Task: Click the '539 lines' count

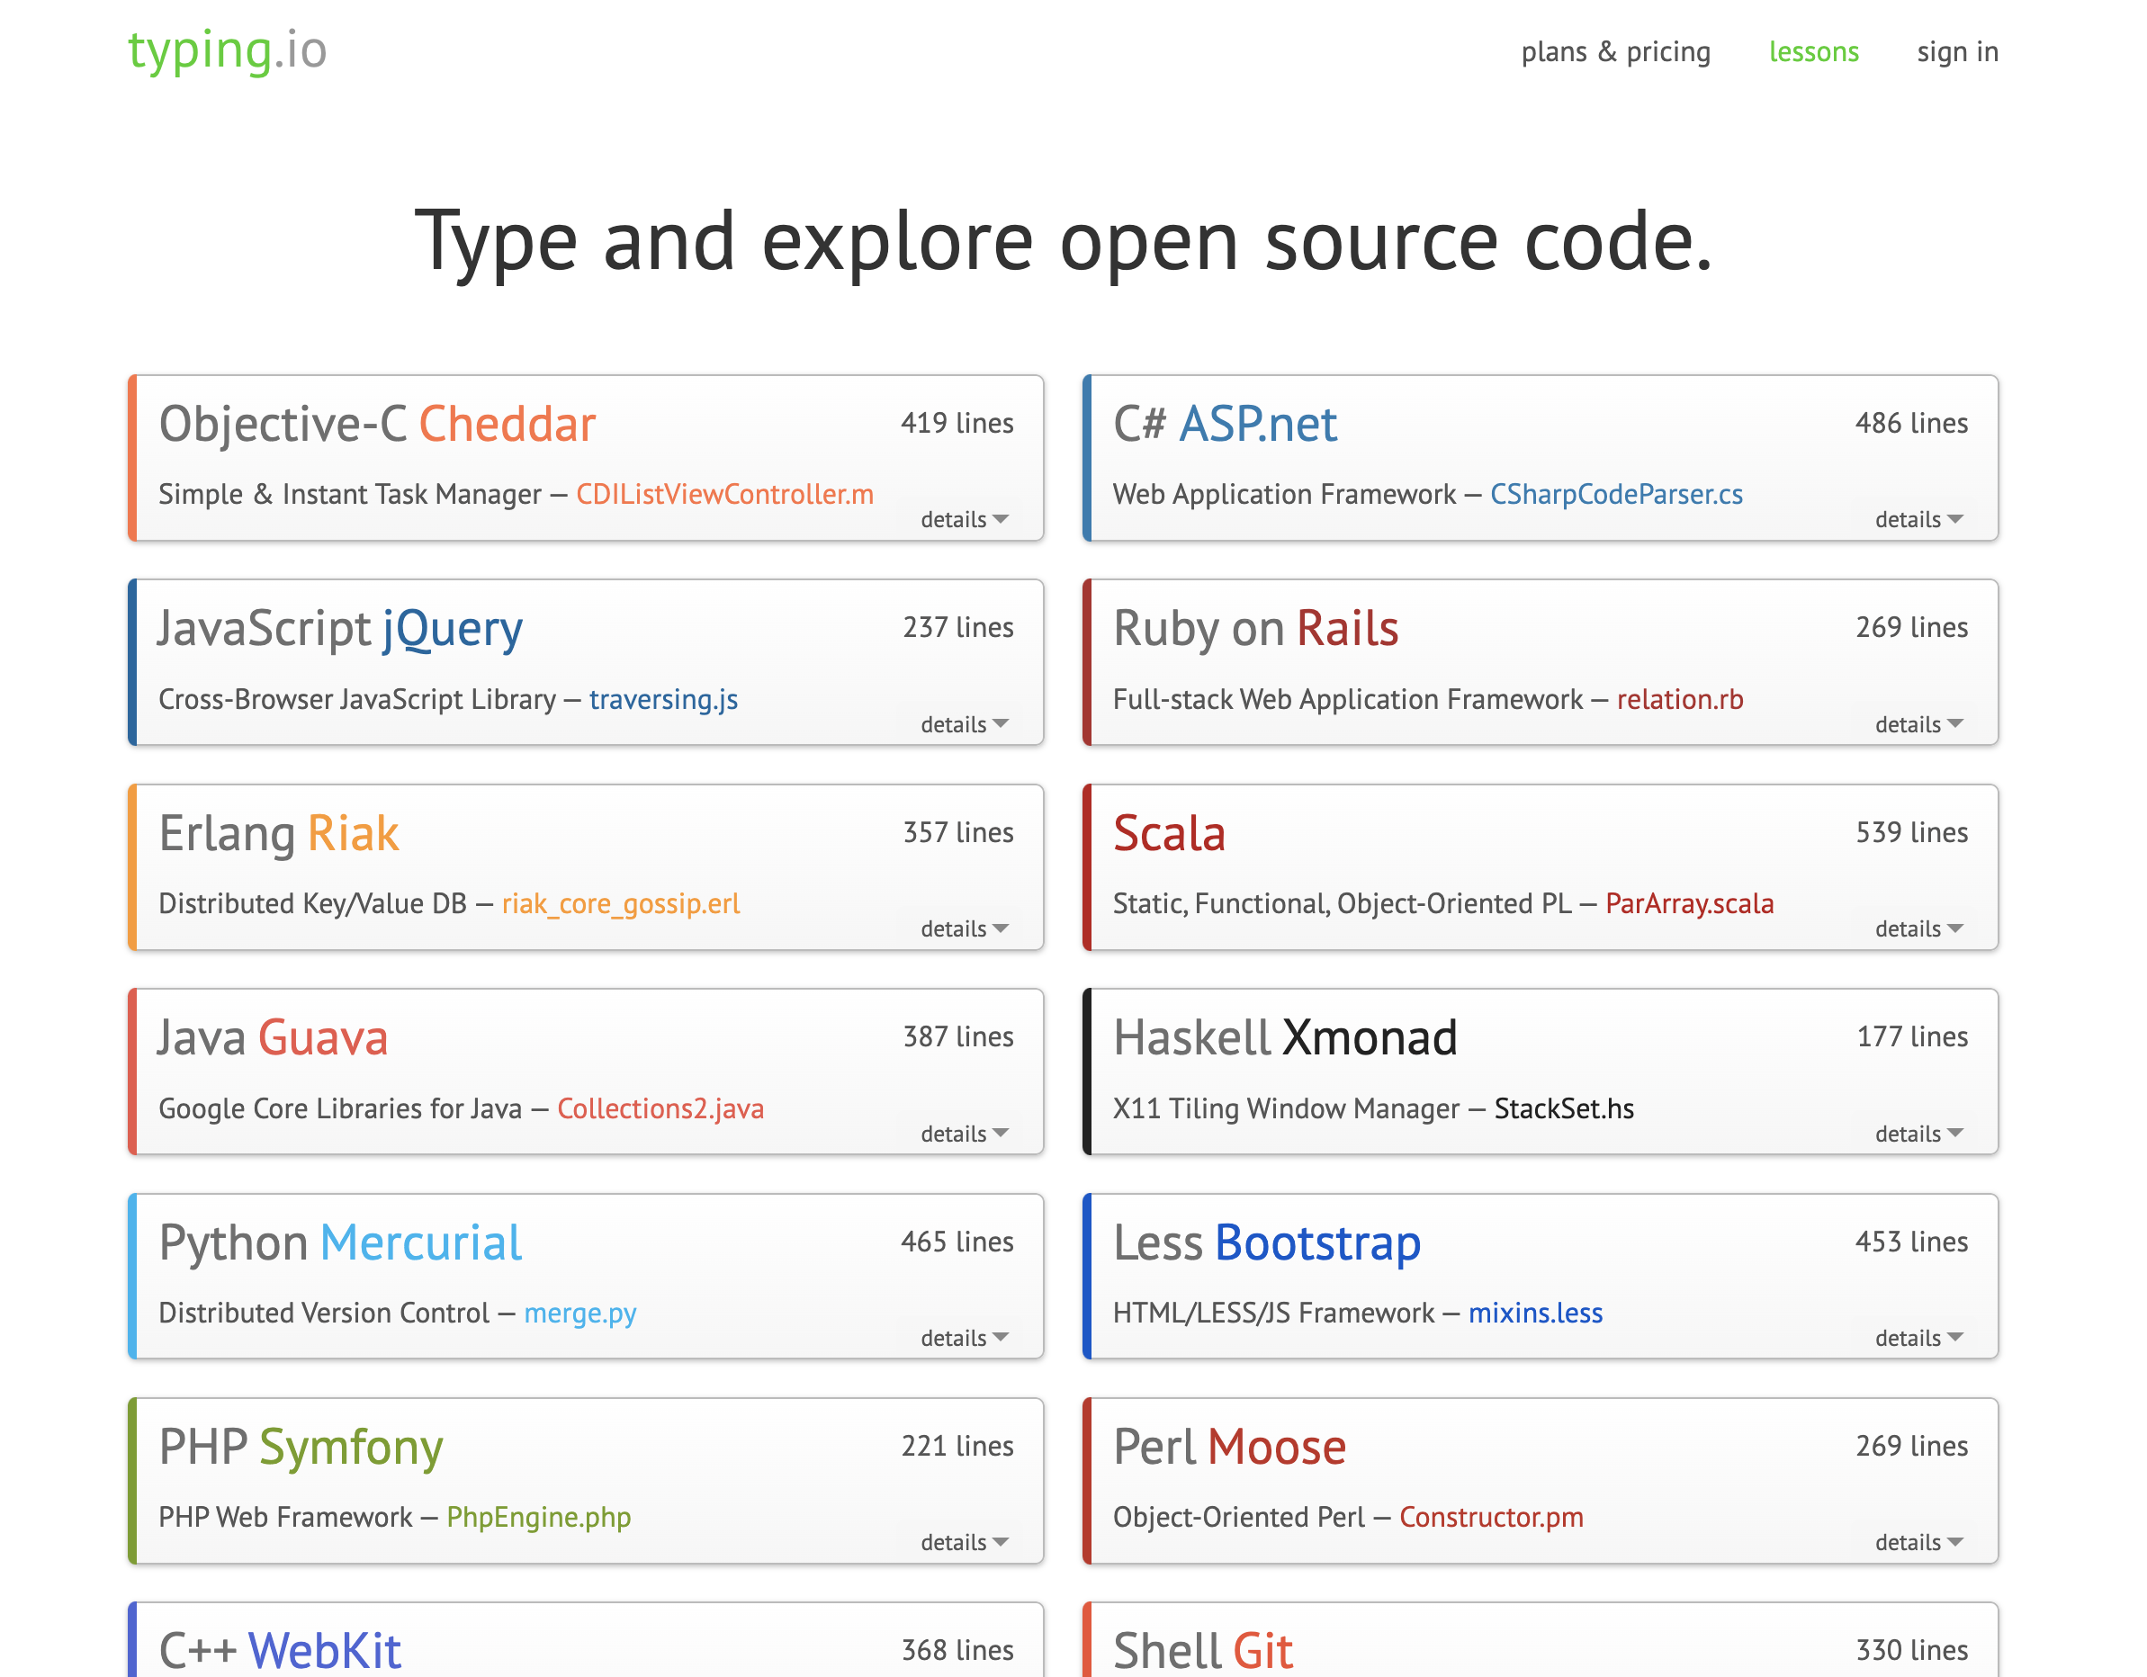Action: [1911, 832]
